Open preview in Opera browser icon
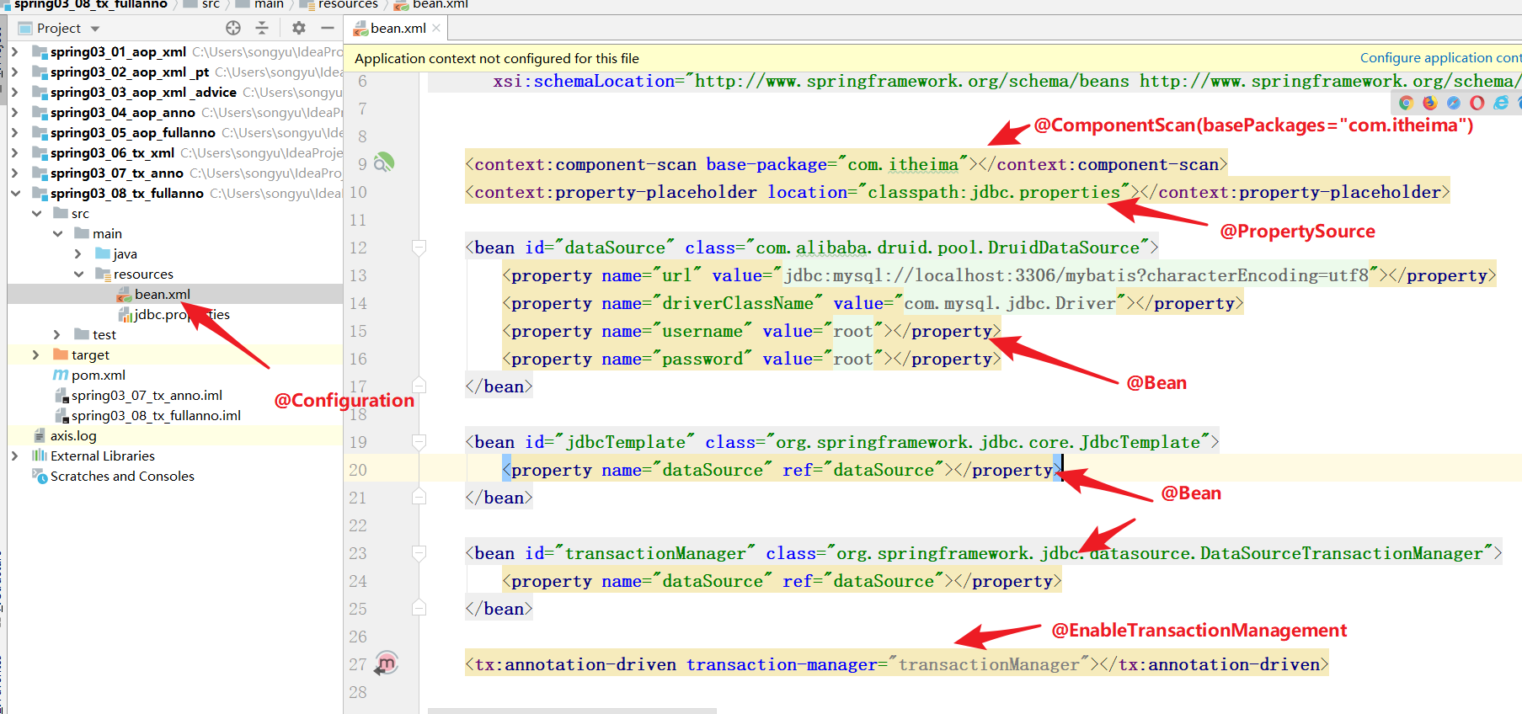The height and width of the screenshot is (714, 1522). click(x=1477, y=103)
